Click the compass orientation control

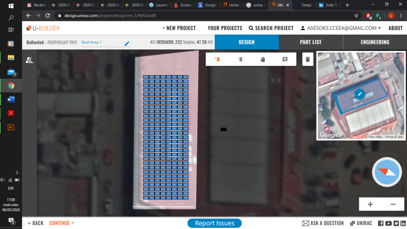tap(387, 172)
